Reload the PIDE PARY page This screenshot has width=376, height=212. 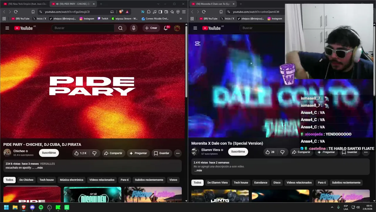(16, 12)
